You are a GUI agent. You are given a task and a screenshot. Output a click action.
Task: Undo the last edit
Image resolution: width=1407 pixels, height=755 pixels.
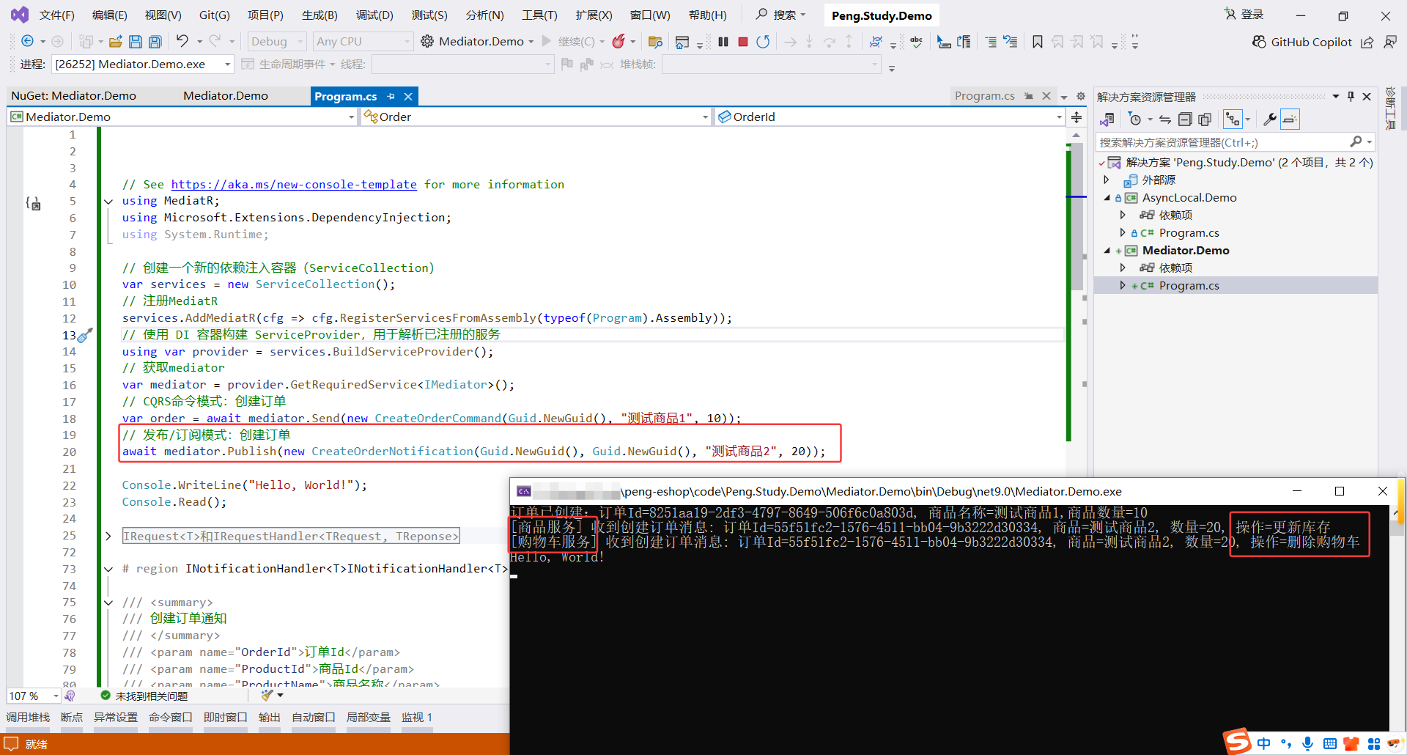(x=182, y=41)
